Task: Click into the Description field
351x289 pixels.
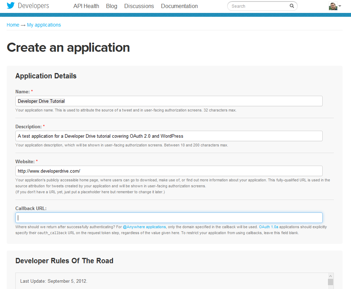Action: [x=169, y=136]
